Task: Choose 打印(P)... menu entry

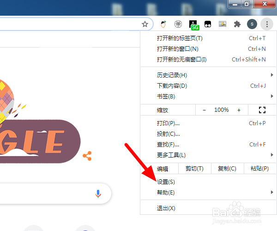Action: click(209, 123)
